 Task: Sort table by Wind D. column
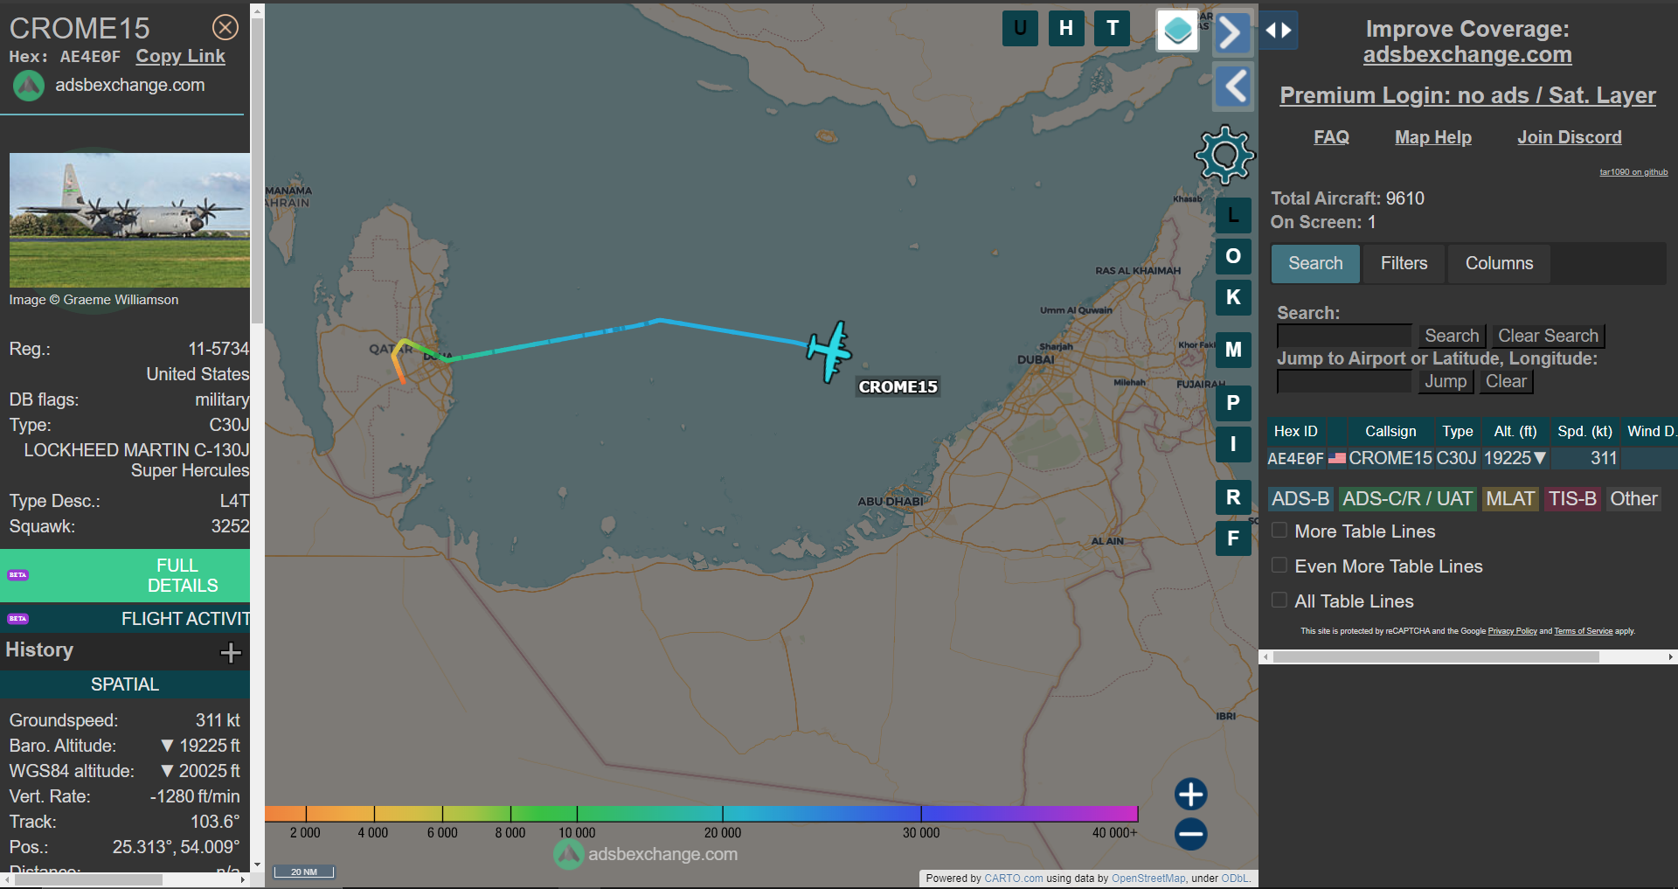click(1651, 431)
